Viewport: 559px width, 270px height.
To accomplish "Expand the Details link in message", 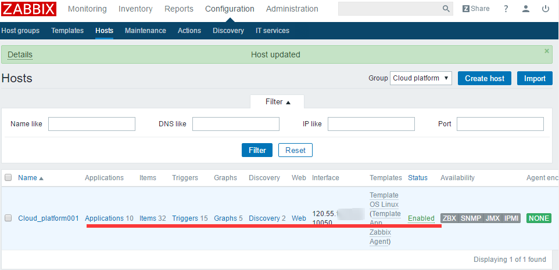I will (20, 54).
